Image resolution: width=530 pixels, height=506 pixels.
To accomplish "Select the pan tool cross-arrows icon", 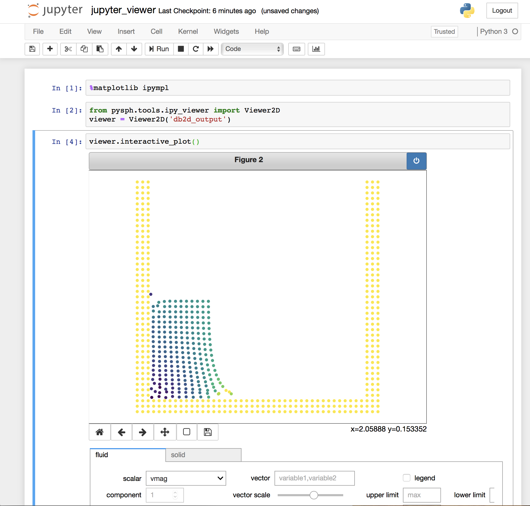I will (165, 432).
